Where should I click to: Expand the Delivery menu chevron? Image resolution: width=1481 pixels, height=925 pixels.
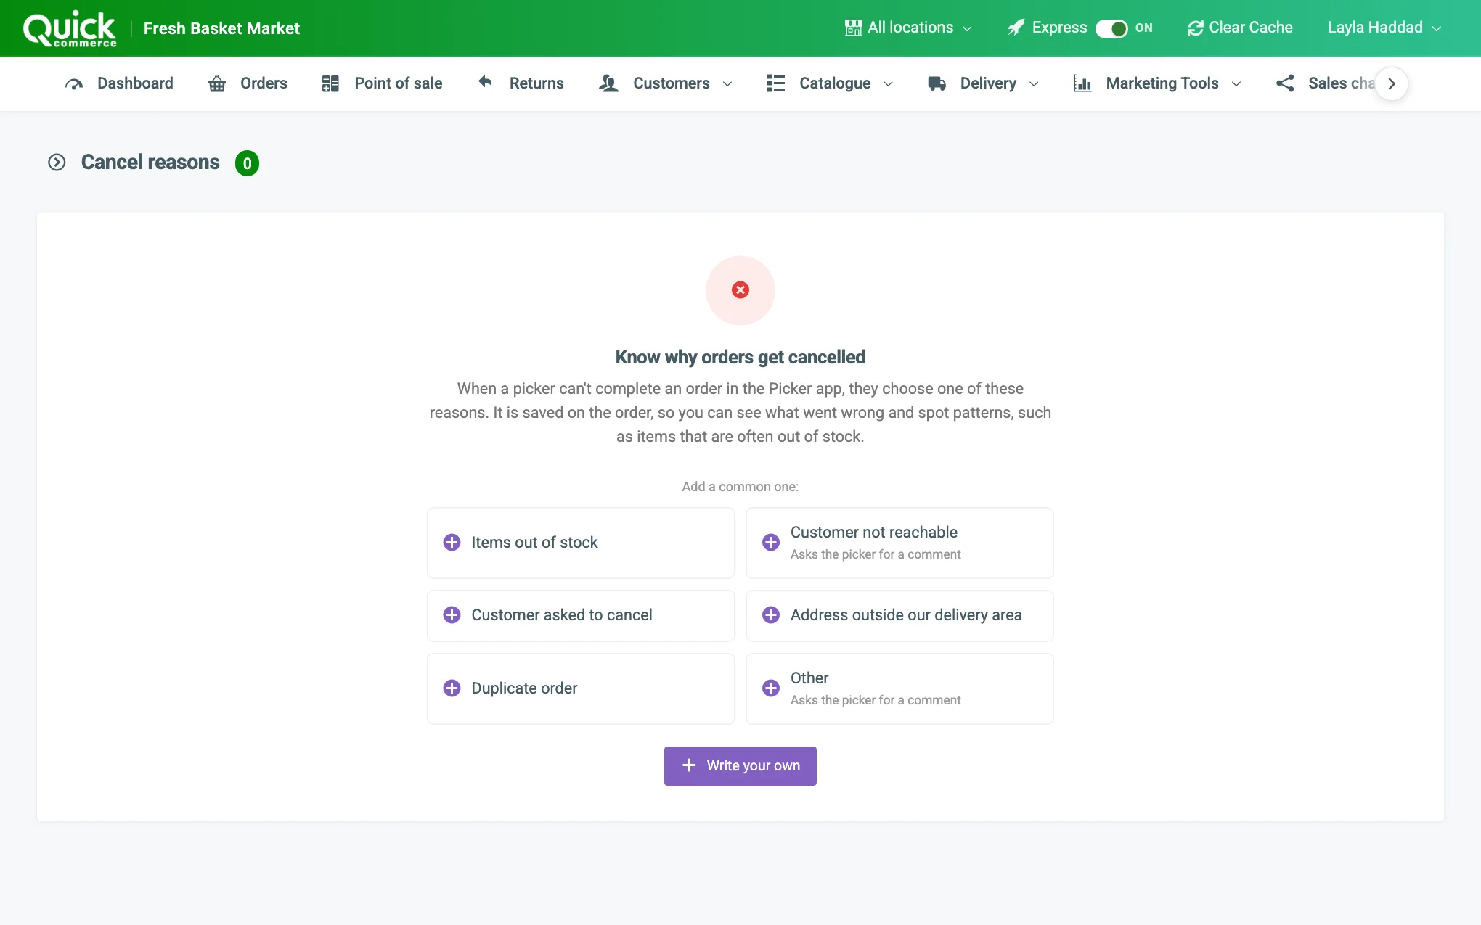1034,84
